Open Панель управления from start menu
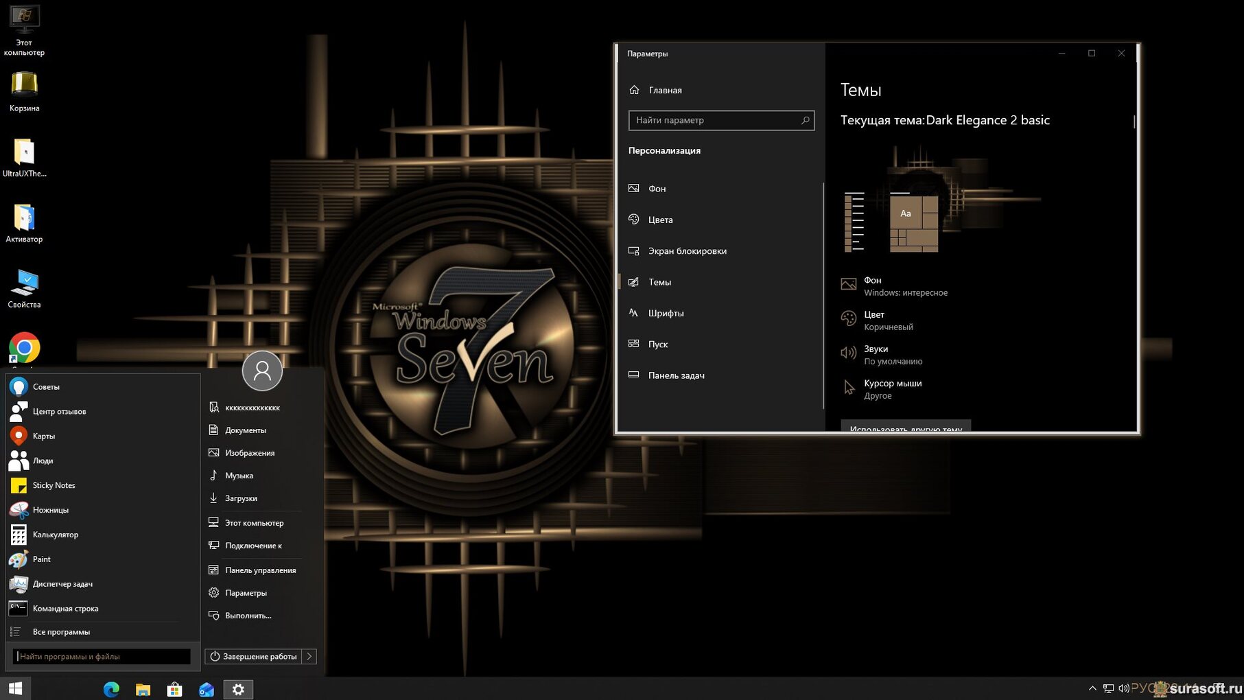Screen dimensions: 1244x700 click(260, 570)
